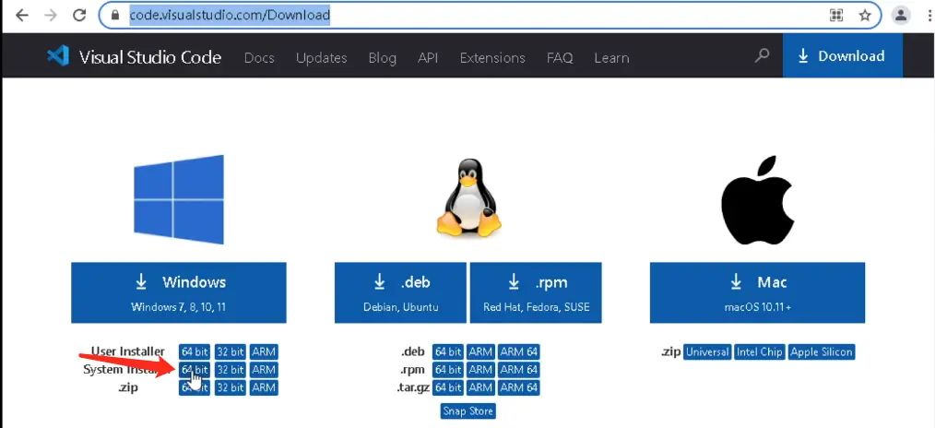Click the padlock site info icon
This screenshot has height=428, width=935.
tap(115, 16)
